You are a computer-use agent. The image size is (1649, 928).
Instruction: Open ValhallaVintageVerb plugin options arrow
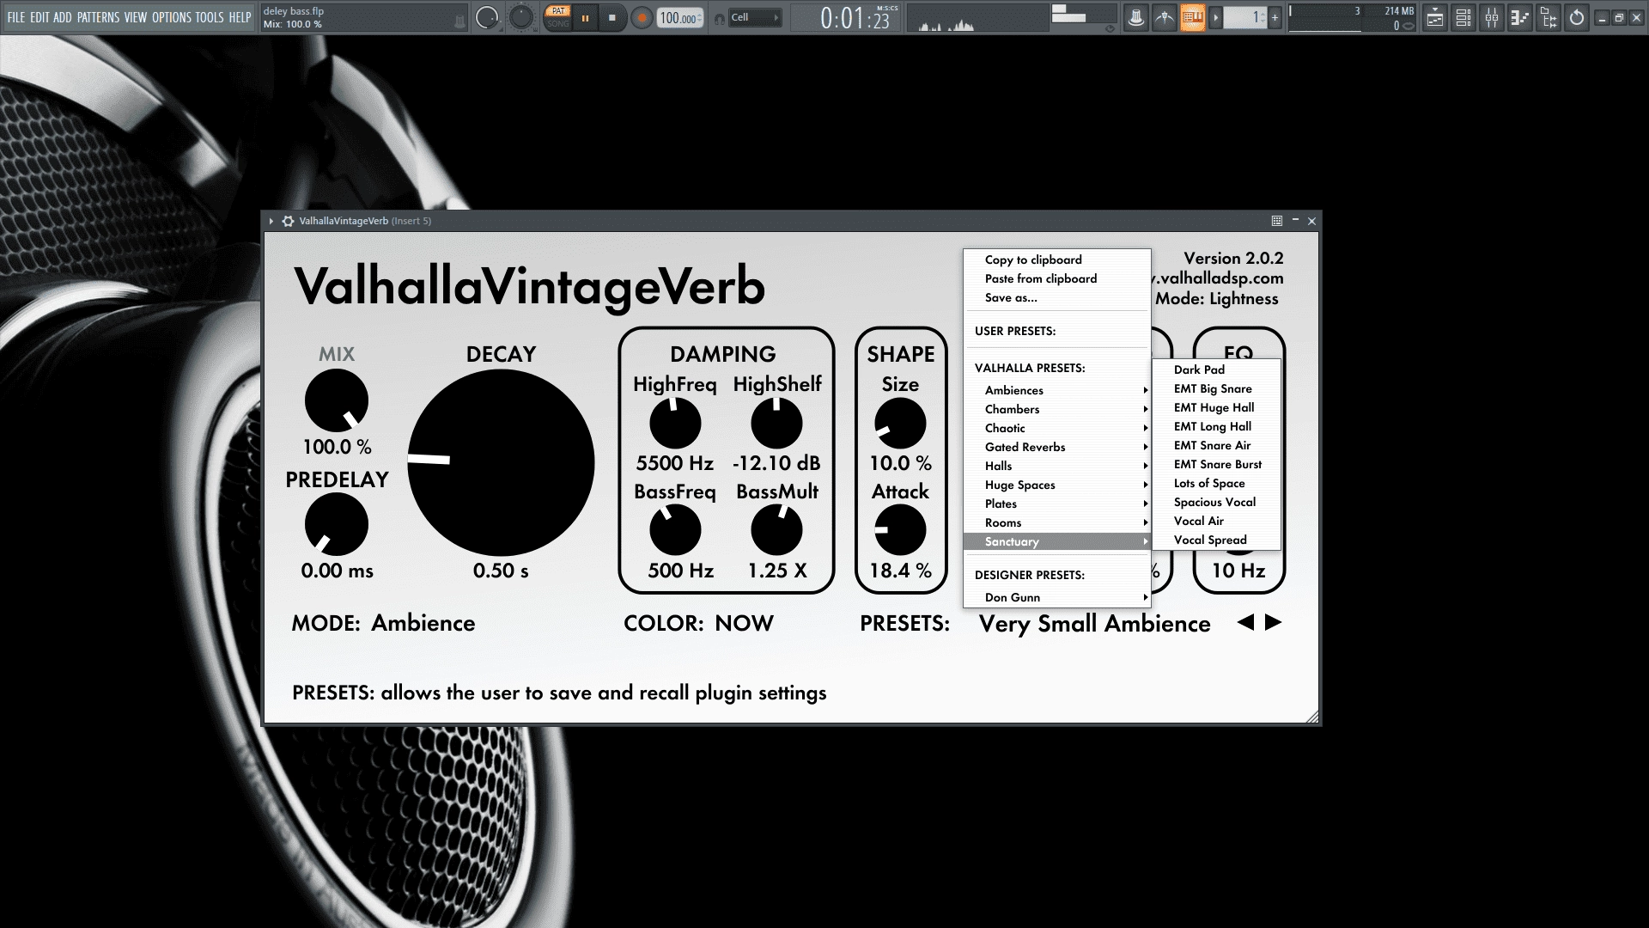[271, 221]
